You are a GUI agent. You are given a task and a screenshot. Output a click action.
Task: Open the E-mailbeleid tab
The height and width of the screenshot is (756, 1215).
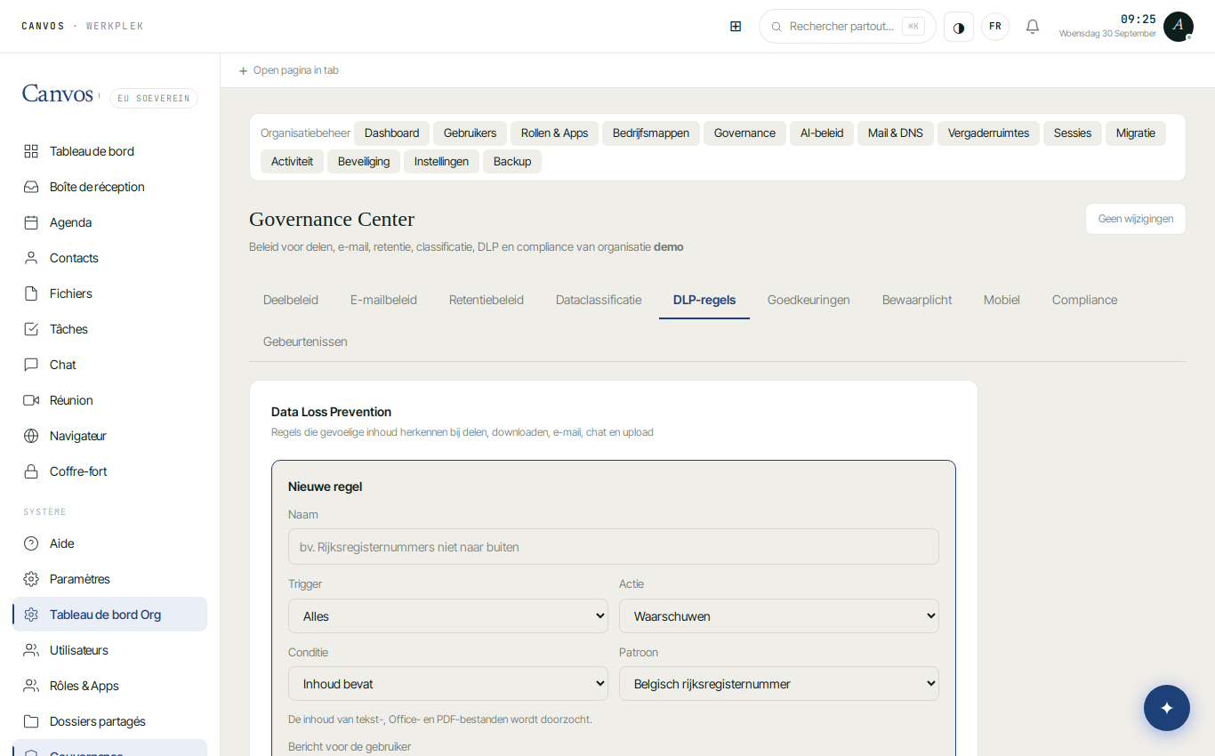(383, 300)
